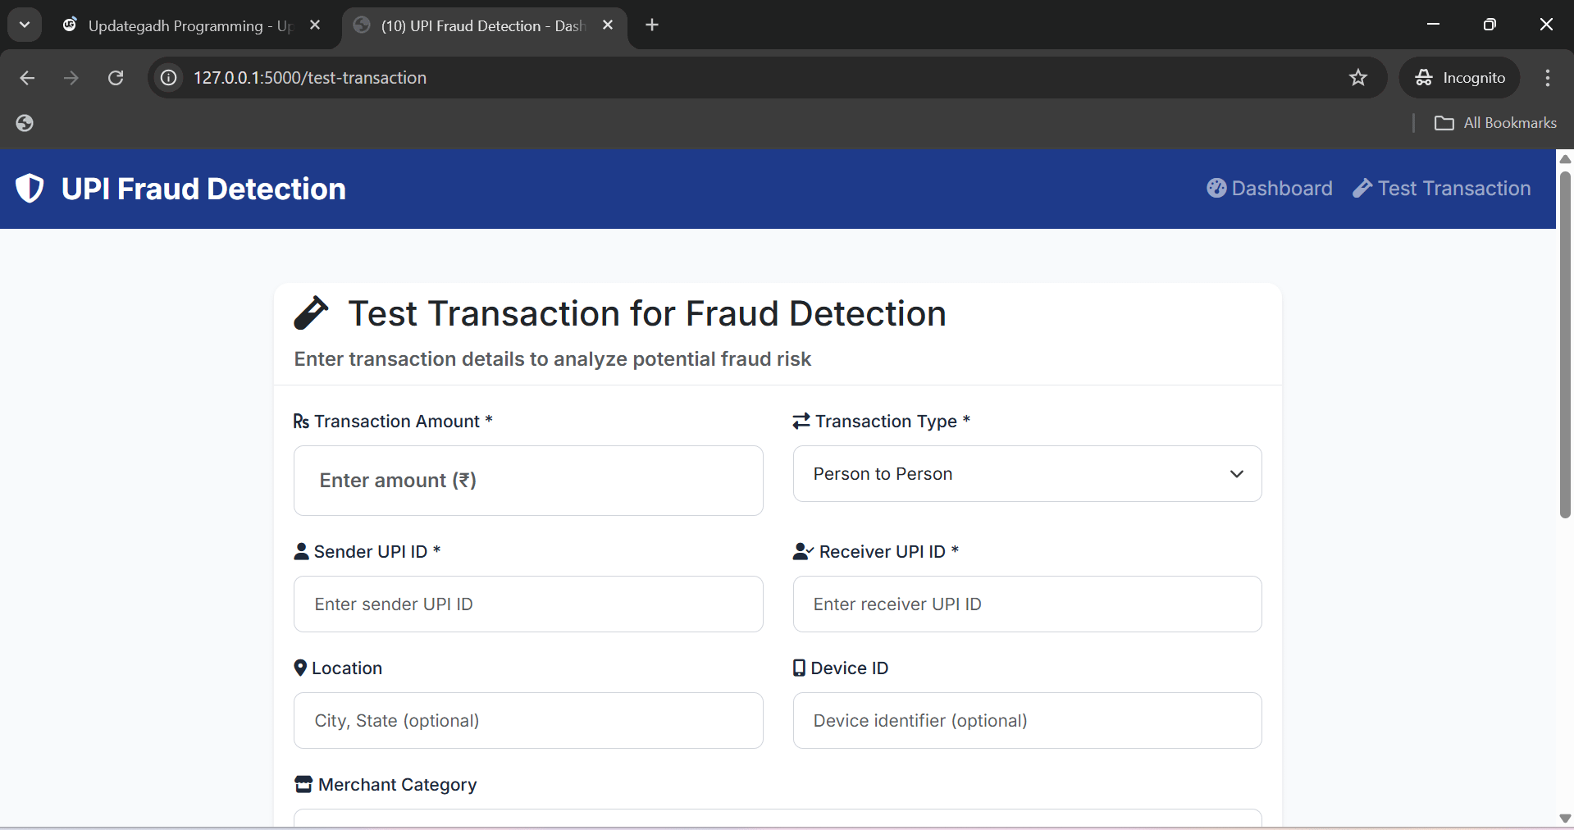Open new tab with plus icon

click(652, 25)
